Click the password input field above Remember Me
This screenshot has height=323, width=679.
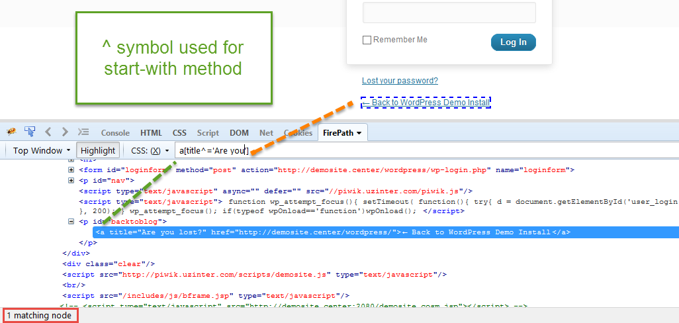coord(449,12)
